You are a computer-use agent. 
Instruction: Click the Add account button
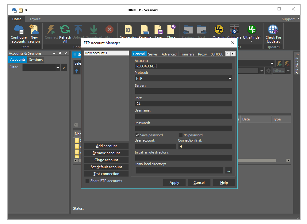(106, 146)
